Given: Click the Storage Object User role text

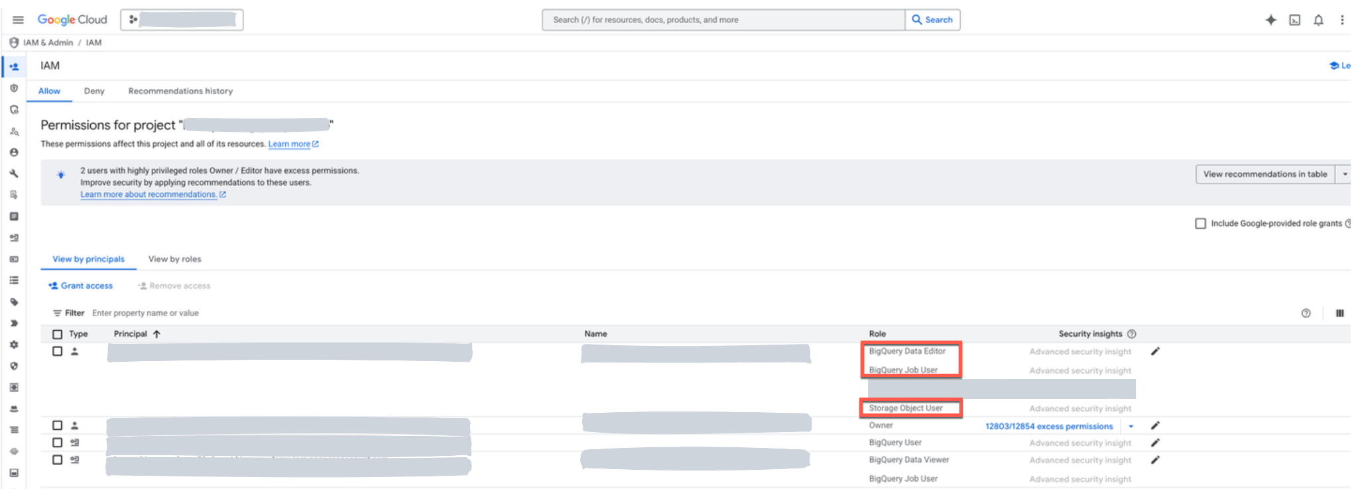Looking at the screenshot, I should [906, 408].
